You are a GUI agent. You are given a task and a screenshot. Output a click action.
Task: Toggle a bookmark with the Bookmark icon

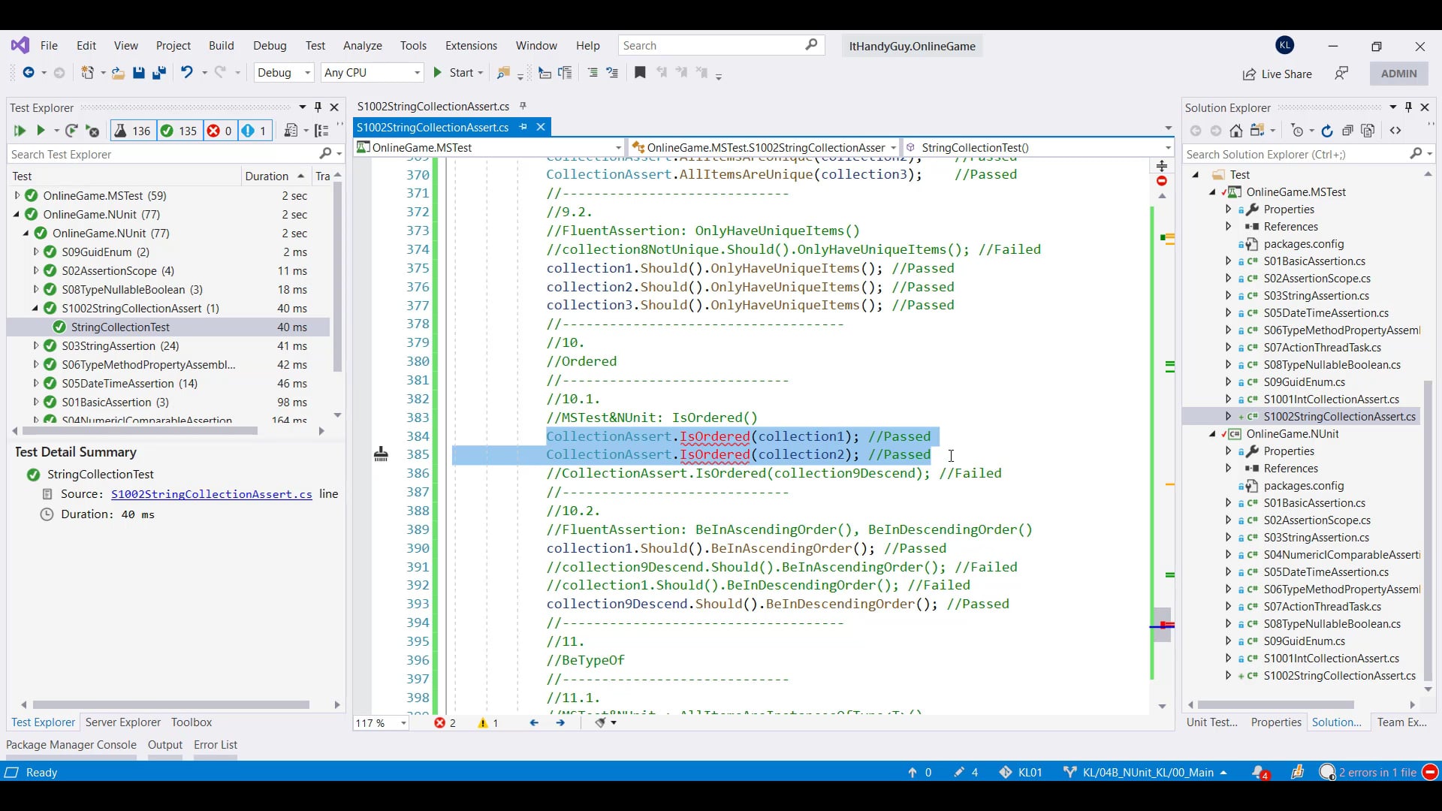pyautogui.click(x=640, y=73)
